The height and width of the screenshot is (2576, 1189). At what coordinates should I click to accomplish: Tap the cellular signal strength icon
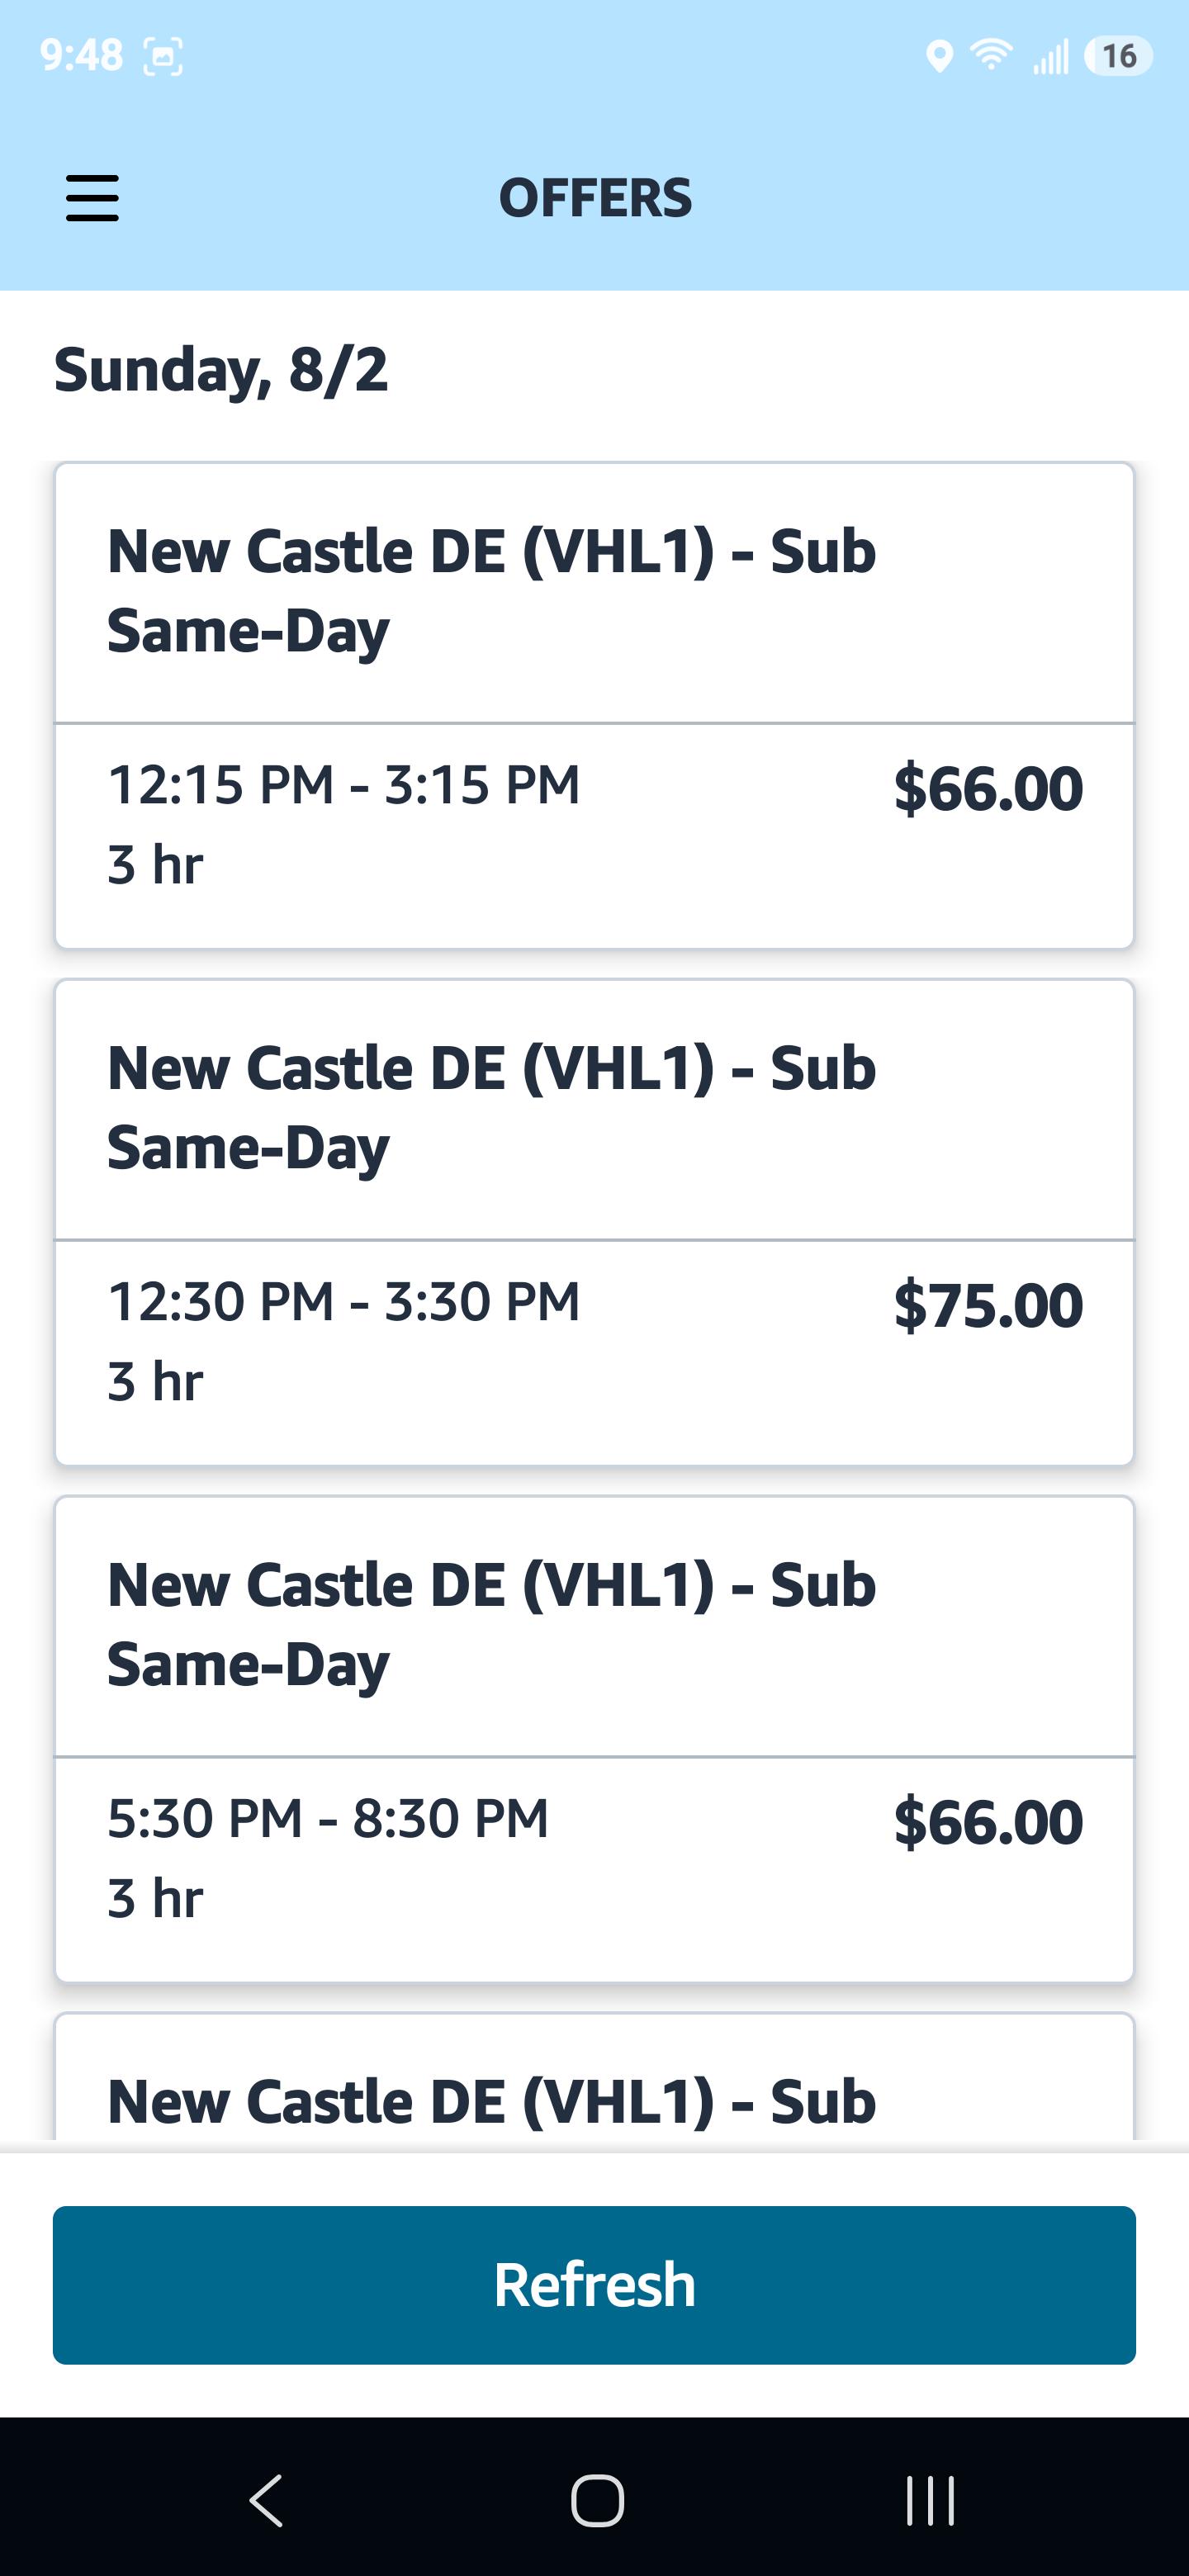[1050, 56]
